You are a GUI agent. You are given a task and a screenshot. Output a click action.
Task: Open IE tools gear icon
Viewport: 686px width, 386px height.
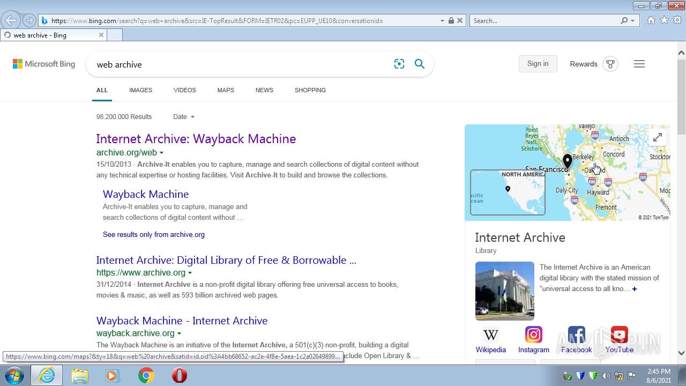coord(677,20)
